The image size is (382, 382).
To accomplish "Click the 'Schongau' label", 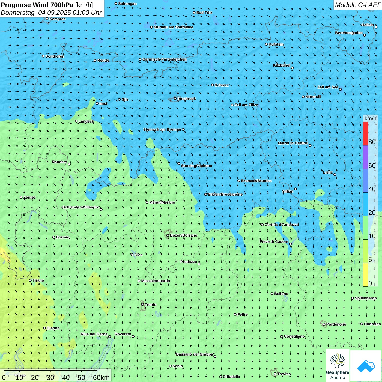I will point(127,4).
